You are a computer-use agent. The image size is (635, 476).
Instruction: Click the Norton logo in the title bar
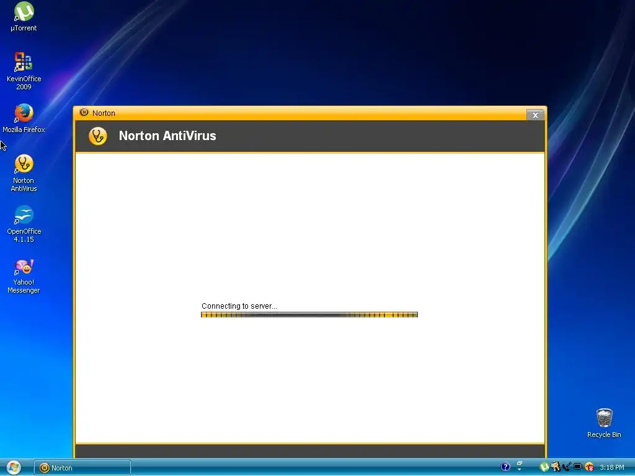coord(84,113)
